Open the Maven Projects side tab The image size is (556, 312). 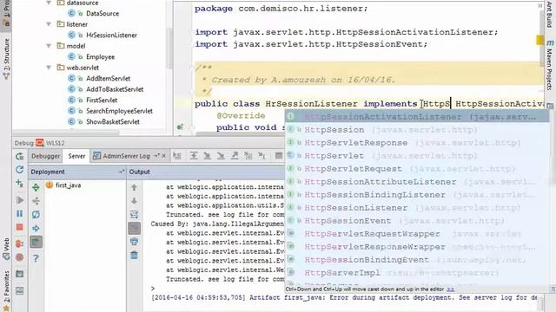pyautogui.click(x=549, y=65)
